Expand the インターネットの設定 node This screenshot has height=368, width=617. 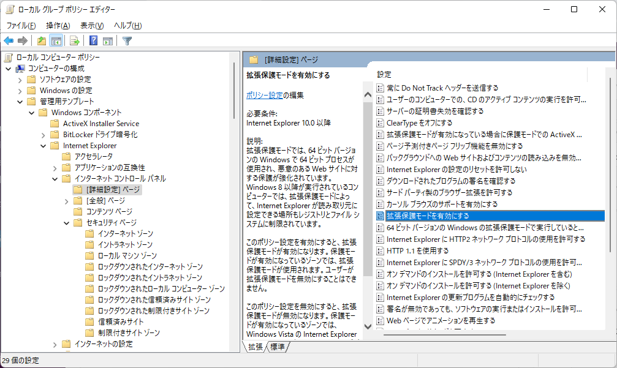coord(55,344)
